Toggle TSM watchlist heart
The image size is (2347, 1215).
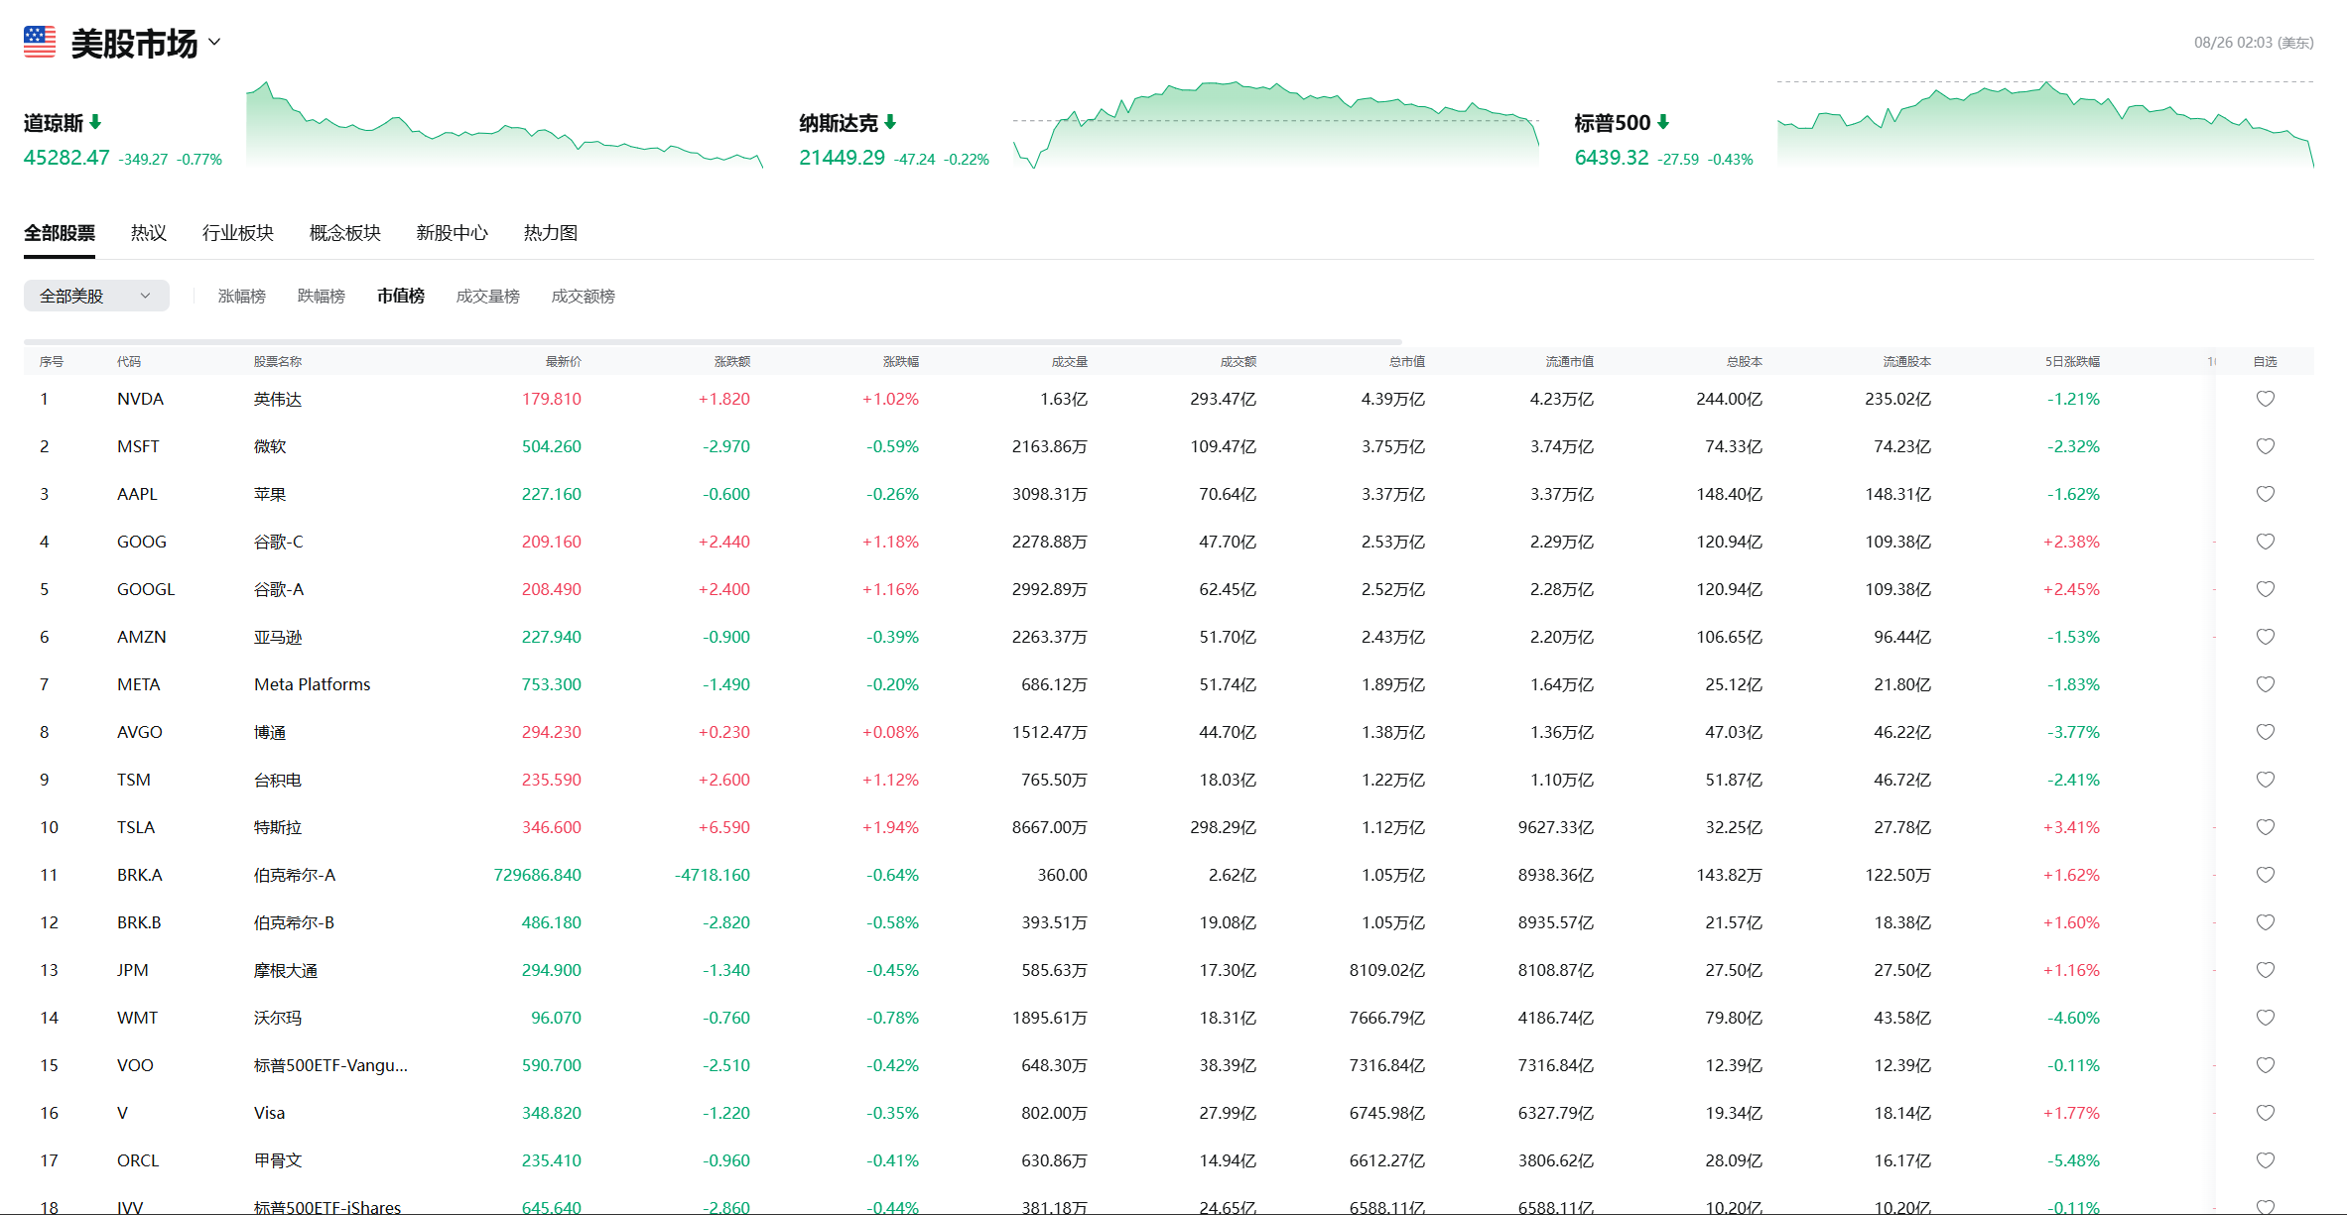coord(2266,780)
